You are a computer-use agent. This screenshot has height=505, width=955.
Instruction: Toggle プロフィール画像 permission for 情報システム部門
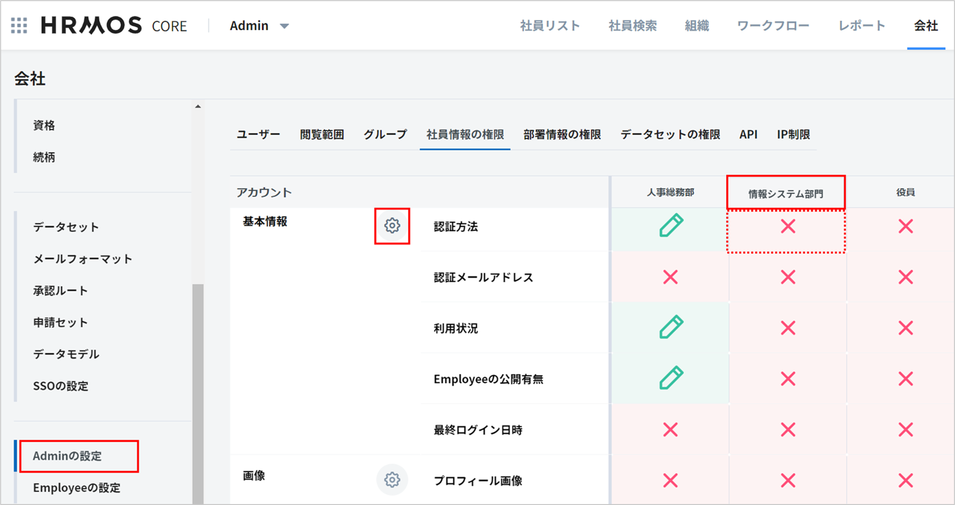[788, 480]
